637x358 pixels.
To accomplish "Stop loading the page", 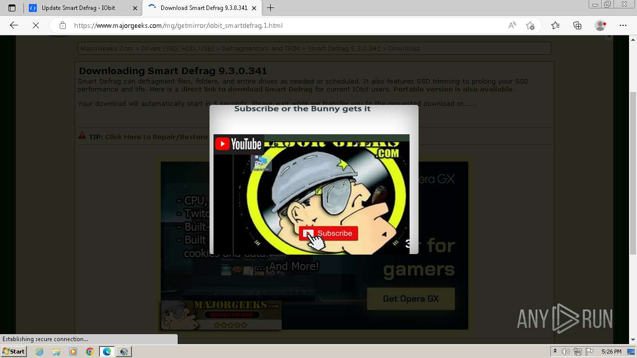I will (36, 25).
